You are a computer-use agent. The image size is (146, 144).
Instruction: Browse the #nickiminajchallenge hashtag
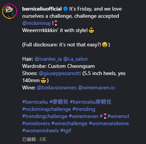tap(47, 109)
